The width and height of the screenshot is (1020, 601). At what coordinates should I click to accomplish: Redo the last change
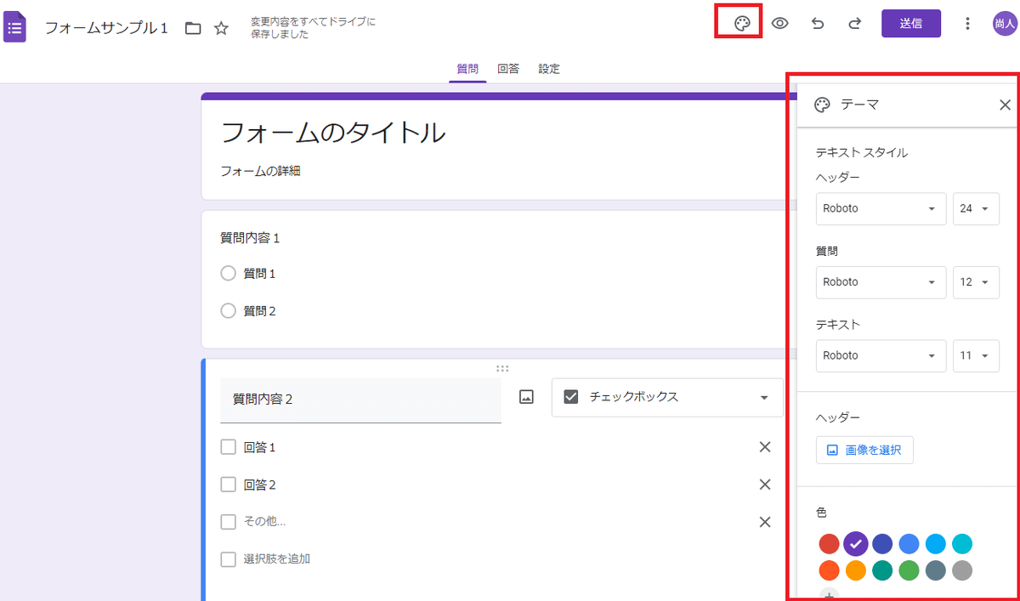854,24
